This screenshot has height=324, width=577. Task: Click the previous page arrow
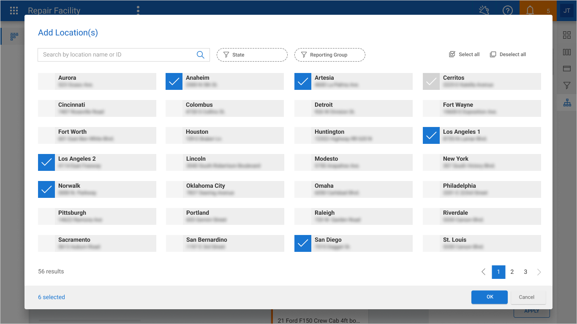pyautogui.click(x=484, y=272)
